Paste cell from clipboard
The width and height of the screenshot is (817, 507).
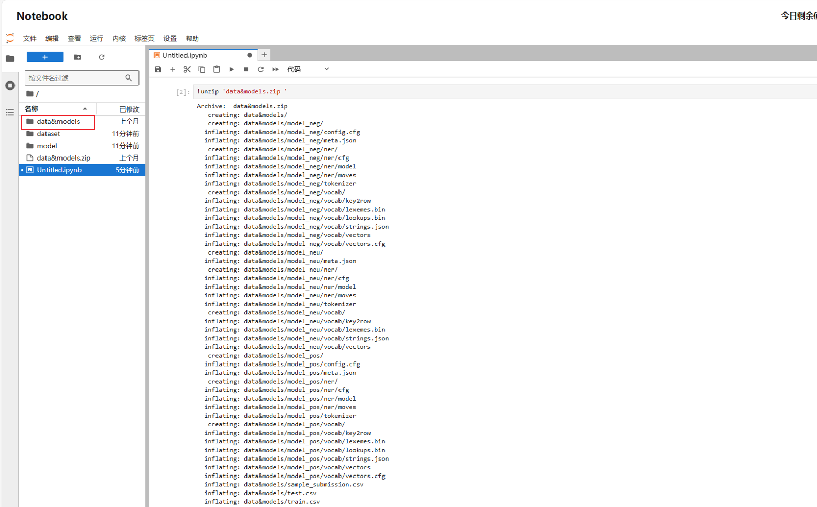tap(217, 69)
